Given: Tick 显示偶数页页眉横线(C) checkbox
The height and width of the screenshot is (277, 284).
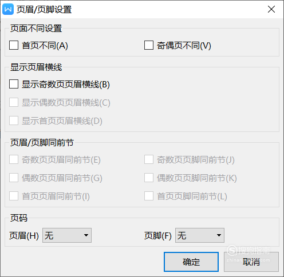Looking at the screenshot, I should [14, 102].
